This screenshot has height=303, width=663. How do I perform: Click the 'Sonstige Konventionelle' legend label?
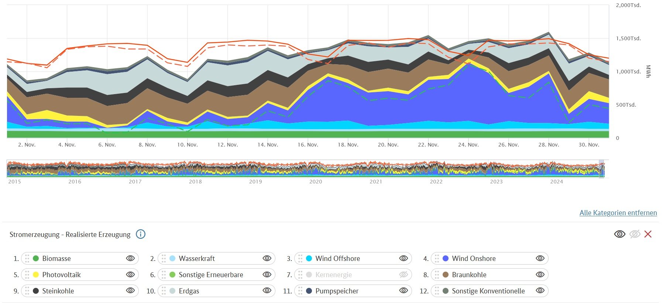488,291
